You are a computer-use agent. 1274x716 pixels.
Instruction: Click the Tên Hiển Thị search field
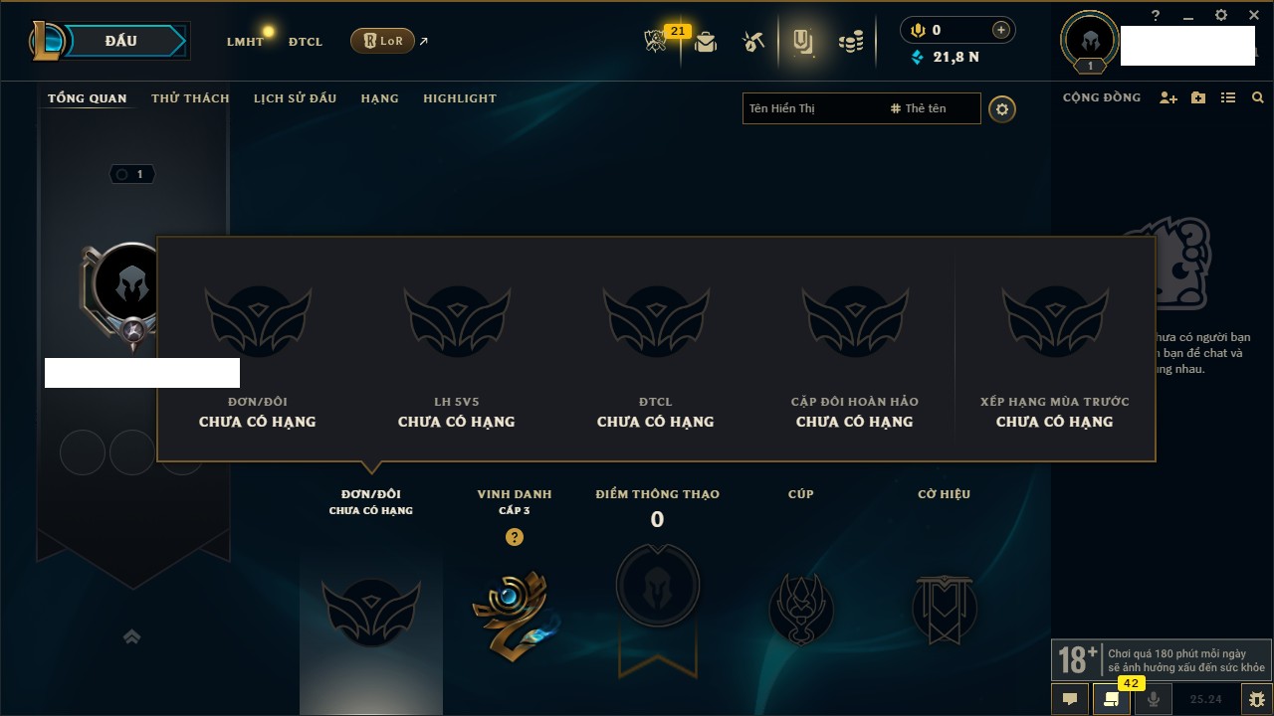click(813, 108)
